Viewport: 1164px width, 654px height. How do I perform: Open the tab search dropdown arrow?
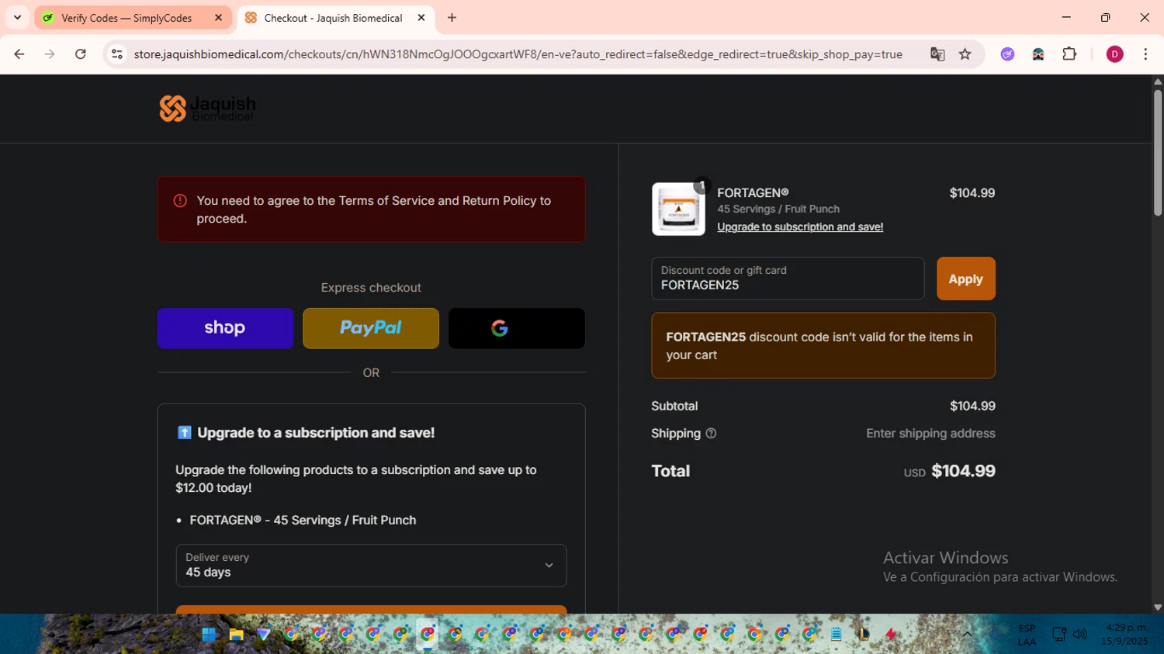17,17
